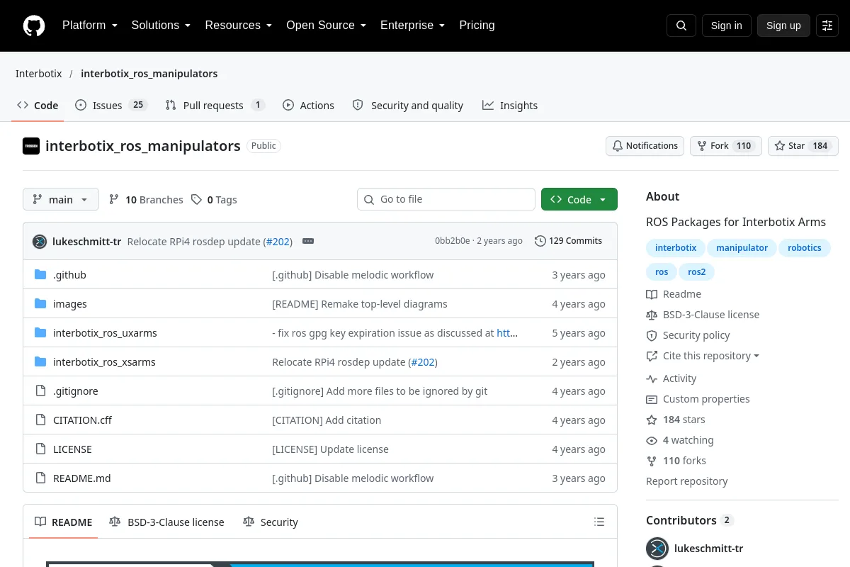Click the robotics topic tag
The width and height of the screenshot is (850, 567).
click(805, 248)
